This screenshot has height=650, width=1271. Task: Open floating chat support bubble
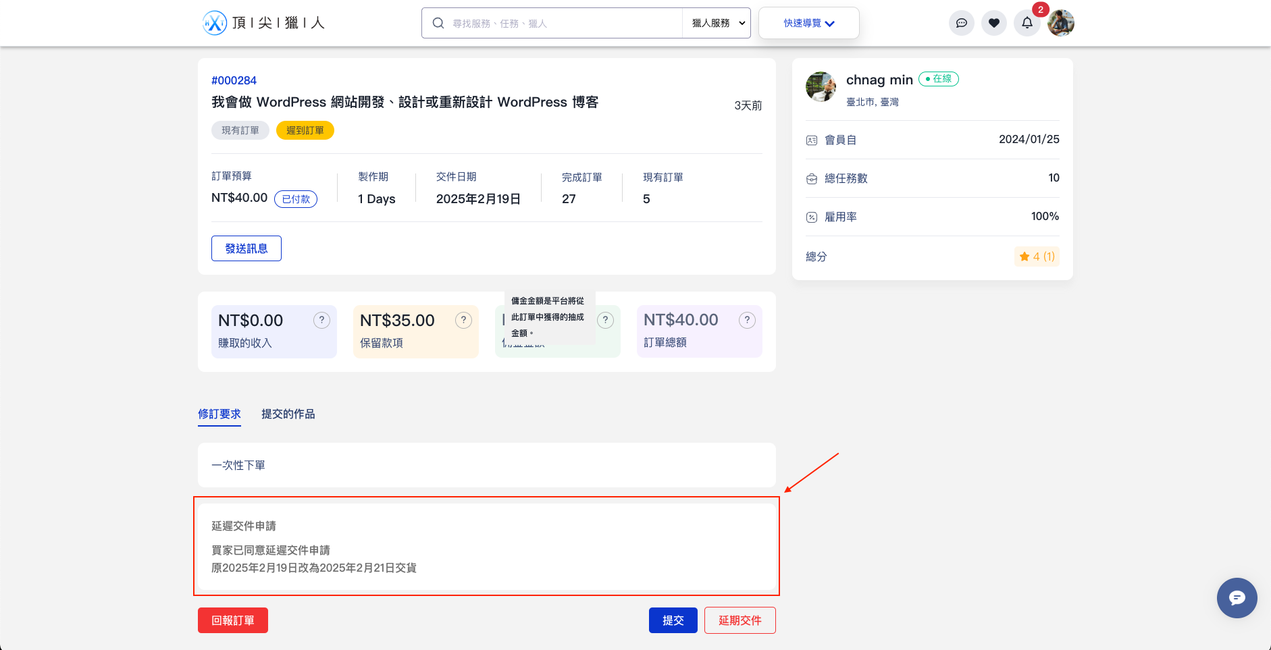[x=1237, y=598]
